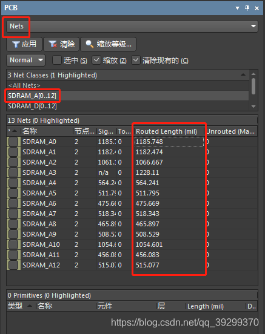Toggle color checkbox for SDRAM_A12
265x334 pixels.
pos(13,265)
